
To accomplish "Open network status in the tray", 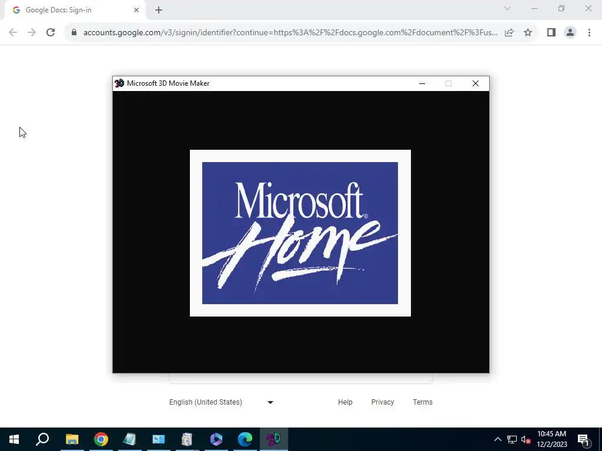I will click(x=512, y=439).
